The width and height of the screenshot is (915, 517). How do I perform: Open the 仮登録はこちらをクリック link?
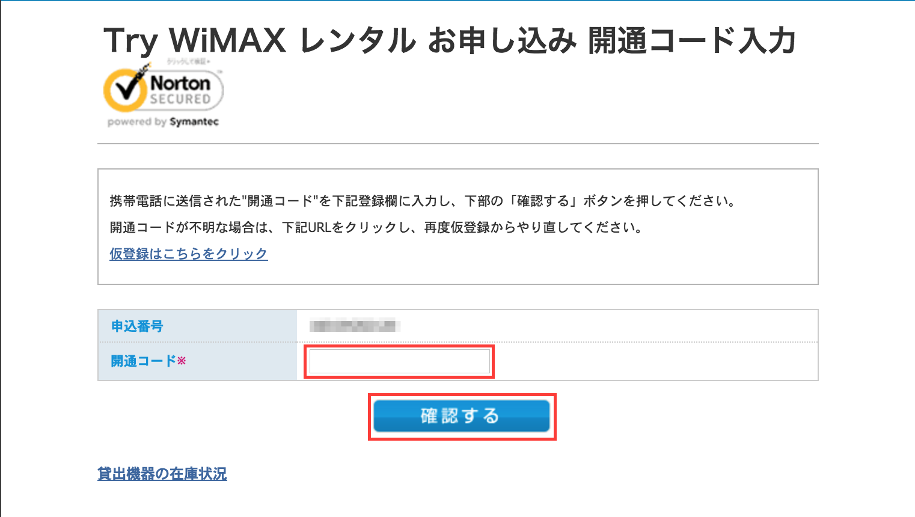tap(188, 253)
